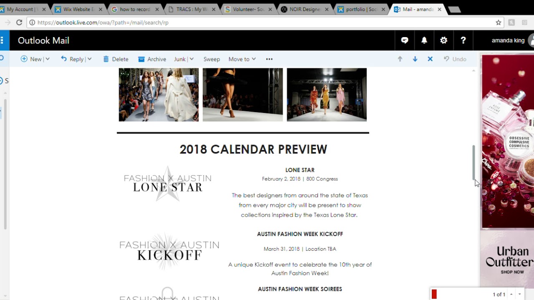Open a new browser tab
This screenshot has width=534, height=300.
[454, 10]
